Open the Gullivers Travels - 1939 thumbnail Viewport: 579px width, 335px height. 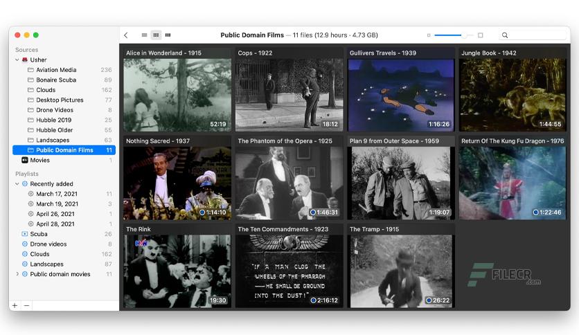point(401,95)
